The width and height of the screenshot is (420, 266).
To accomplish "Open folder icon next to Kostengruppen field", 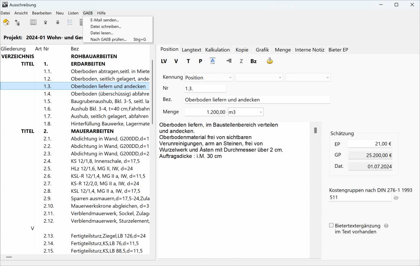I will 396,198.
